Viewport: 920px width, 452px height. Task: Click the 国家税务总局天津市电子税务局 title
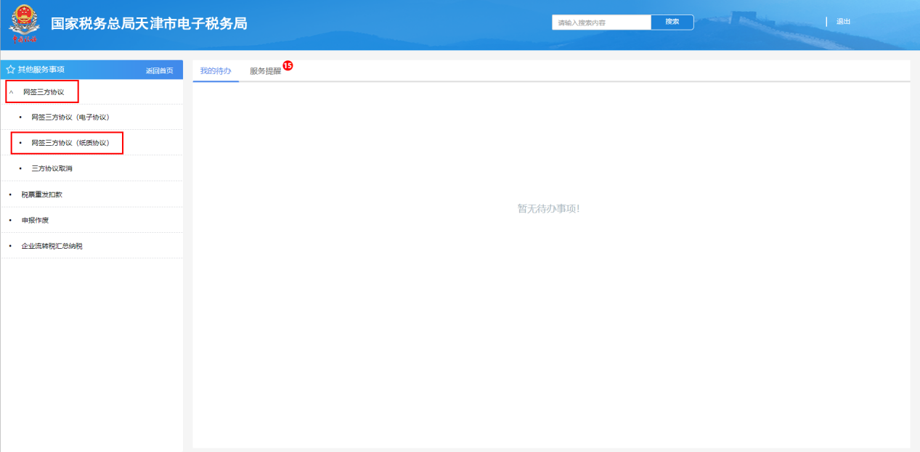tap(149, 23)
